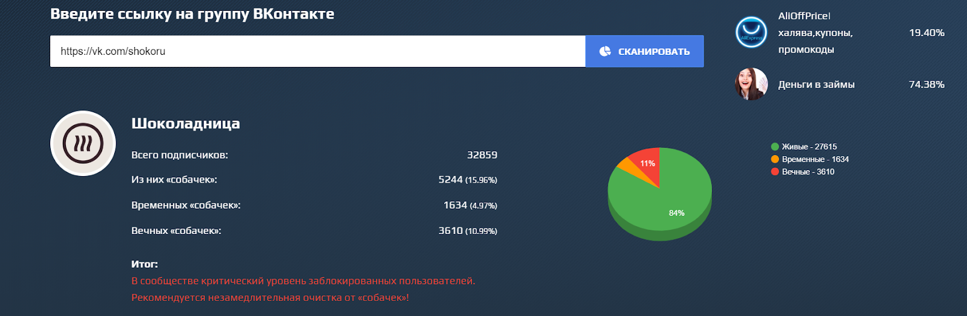Click the total subscribers count 32859

(482, 155)
